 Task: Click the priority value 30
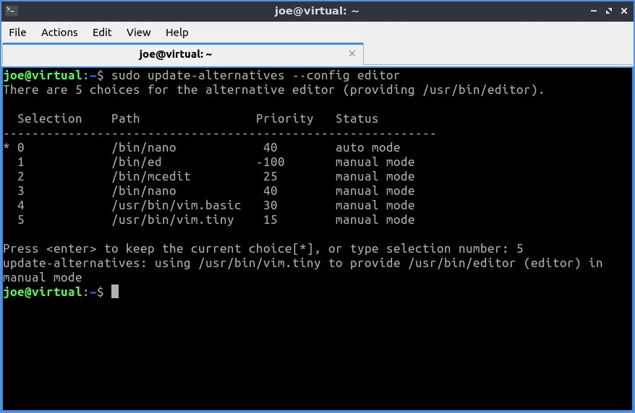tap(270, 205)
